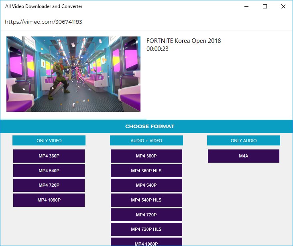Pick MP4 540P in Audio + Video
The image size is (293, 246).
(x=146, y=185)
